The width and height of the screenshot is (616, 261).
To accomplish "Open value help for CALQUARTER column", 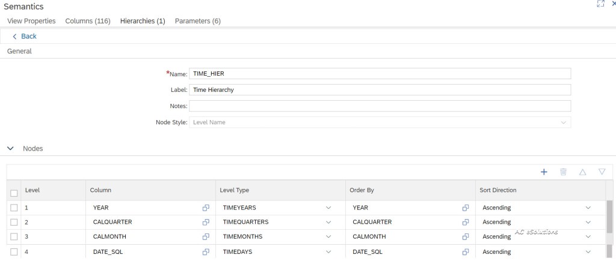I will coord(206,222).
